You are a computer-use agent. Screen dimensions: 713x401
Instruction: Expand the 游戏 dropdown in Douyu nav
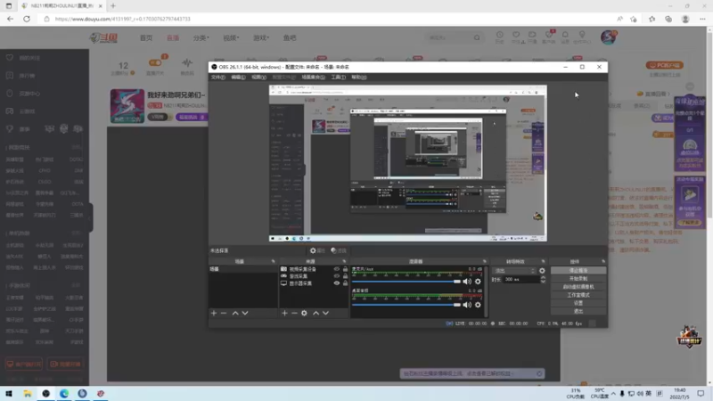click(261, 37)
